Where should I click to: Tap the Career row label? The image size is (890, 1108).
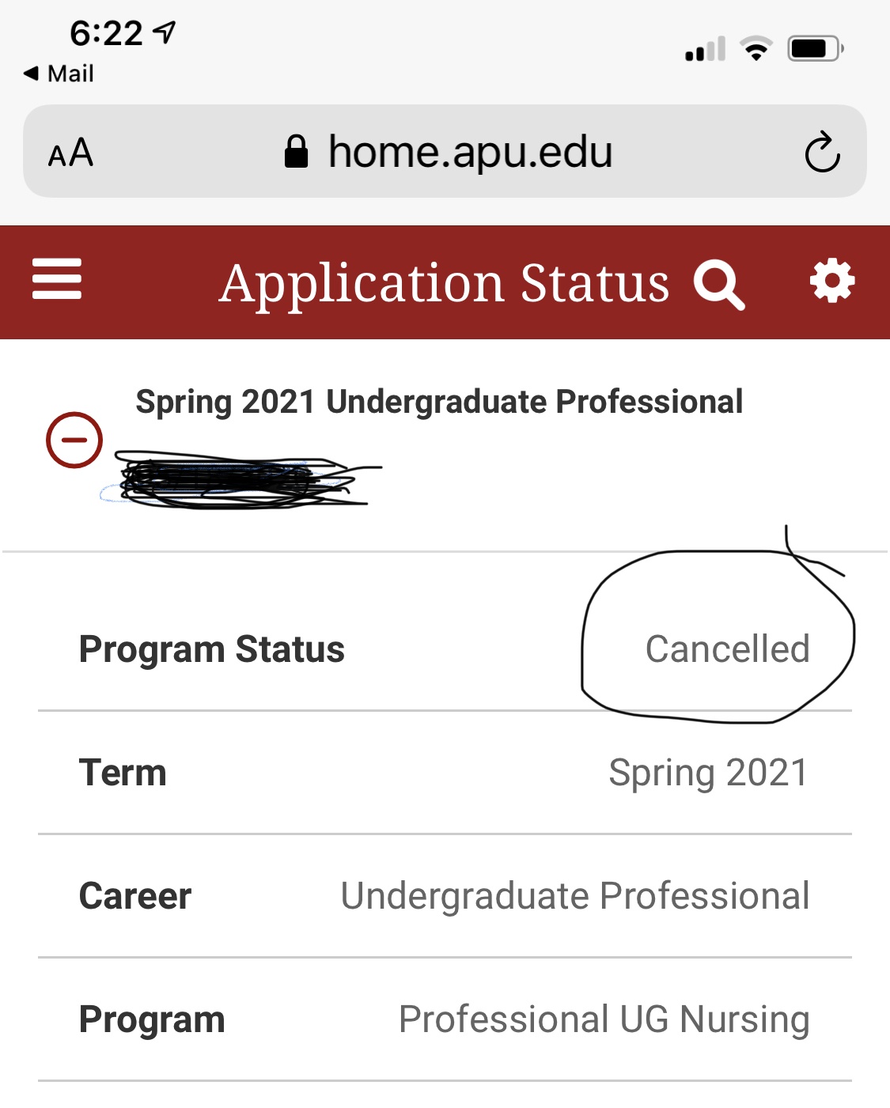(x=135, y=896)
